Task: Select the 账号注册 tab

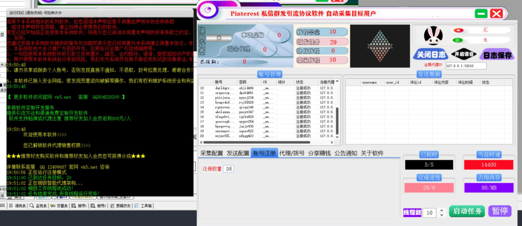Action: coord(265,153)
